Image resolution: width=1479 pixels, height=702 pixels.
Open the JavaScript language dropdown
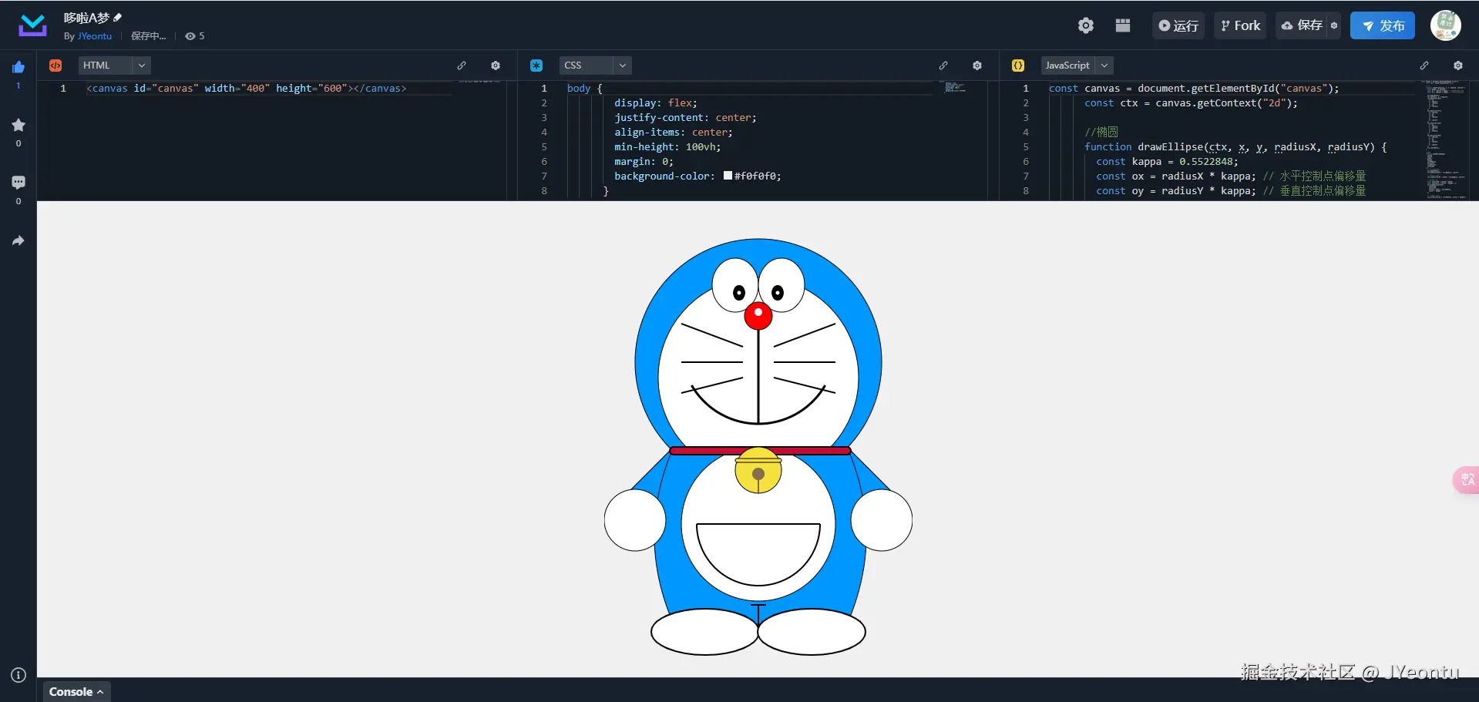[x=1077, y=65]
